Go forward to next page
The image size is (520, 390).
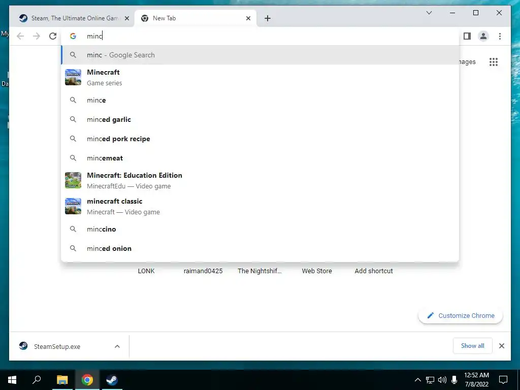[x=37, y=36]
